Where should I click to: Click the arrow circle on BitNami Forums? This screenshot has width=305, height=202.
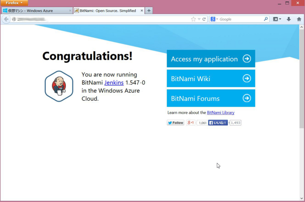point(247,98)
